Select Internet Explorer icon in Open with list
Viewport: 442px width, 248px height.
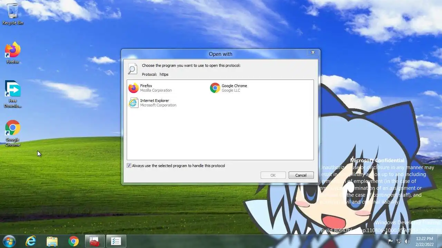[134, 103]
